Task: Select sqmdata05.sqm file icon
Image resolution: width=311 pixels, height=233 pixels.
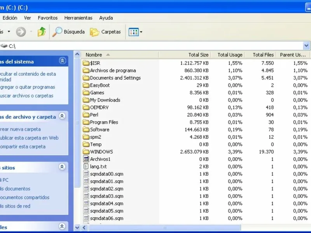Action: click(x=86, y=211)
